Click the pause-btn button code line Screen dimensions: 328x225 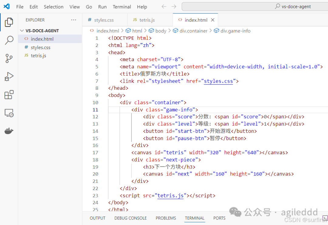pyautogui.click(x=195, y=138)
